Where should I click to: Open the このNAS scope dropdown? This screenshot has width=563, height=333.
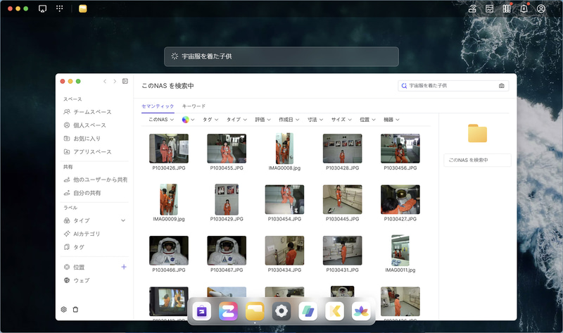[161, 120]
